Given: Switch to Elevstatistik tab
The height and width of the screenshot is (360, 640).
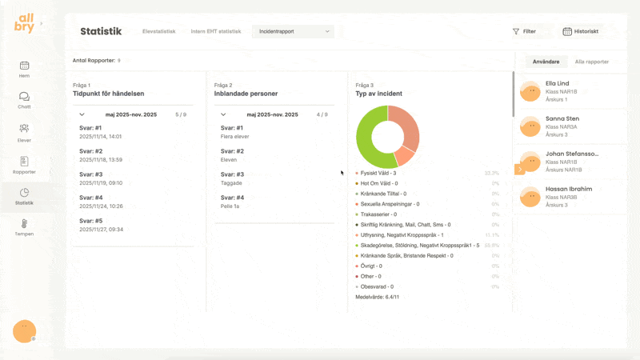Looking at the screenshot, I should 158,31.
